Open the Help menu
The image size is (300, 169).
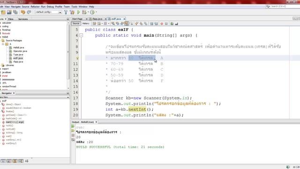(91, 7)
